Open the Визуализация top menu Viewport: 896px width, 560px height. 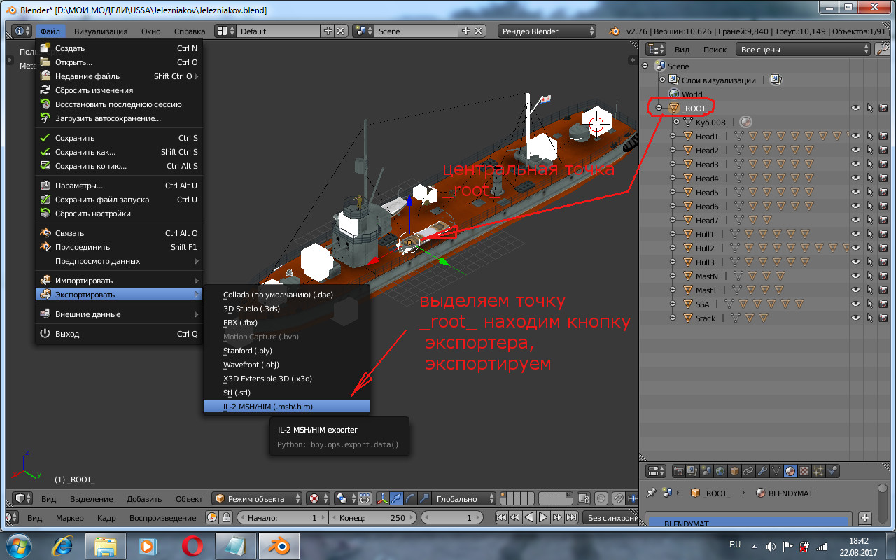(x=101, y=31)
